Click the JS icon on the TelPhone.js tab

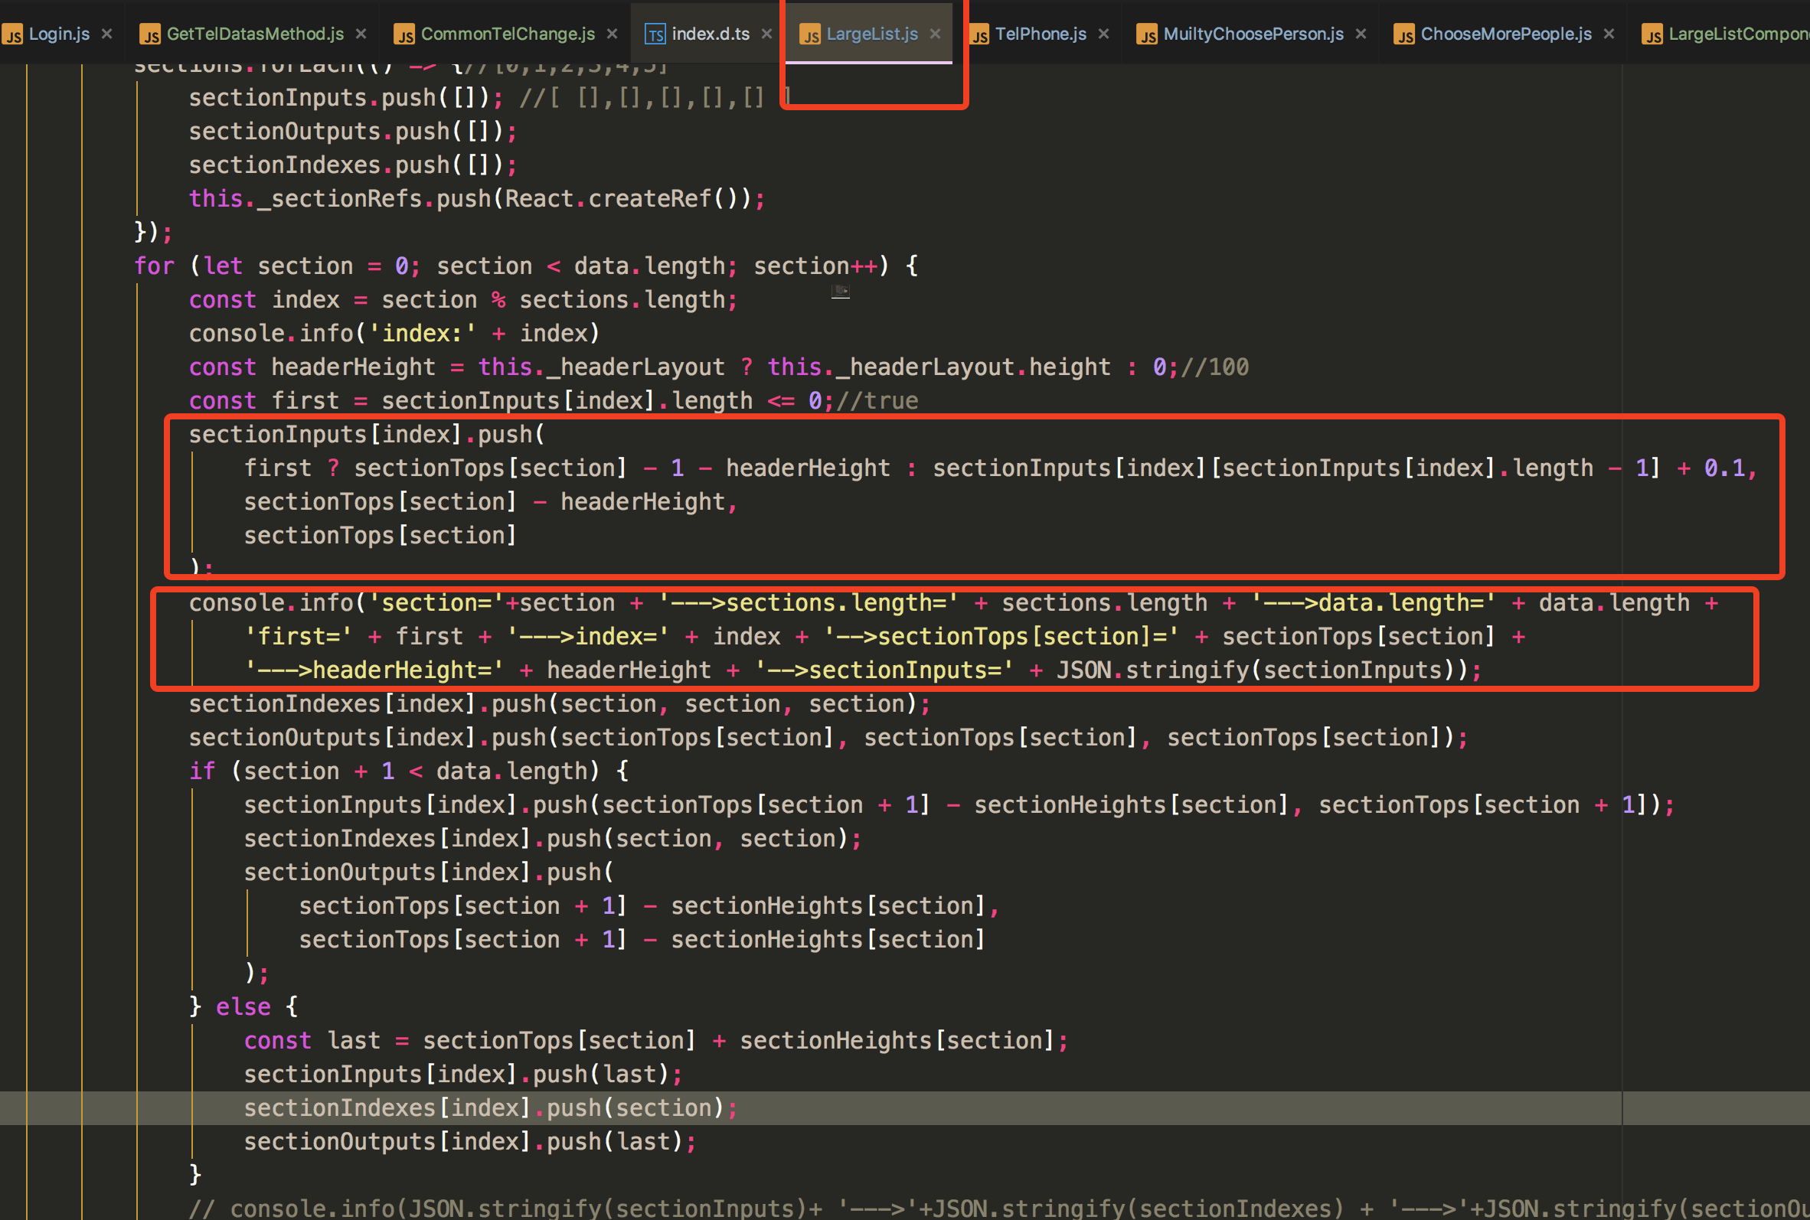click(981, 34)
